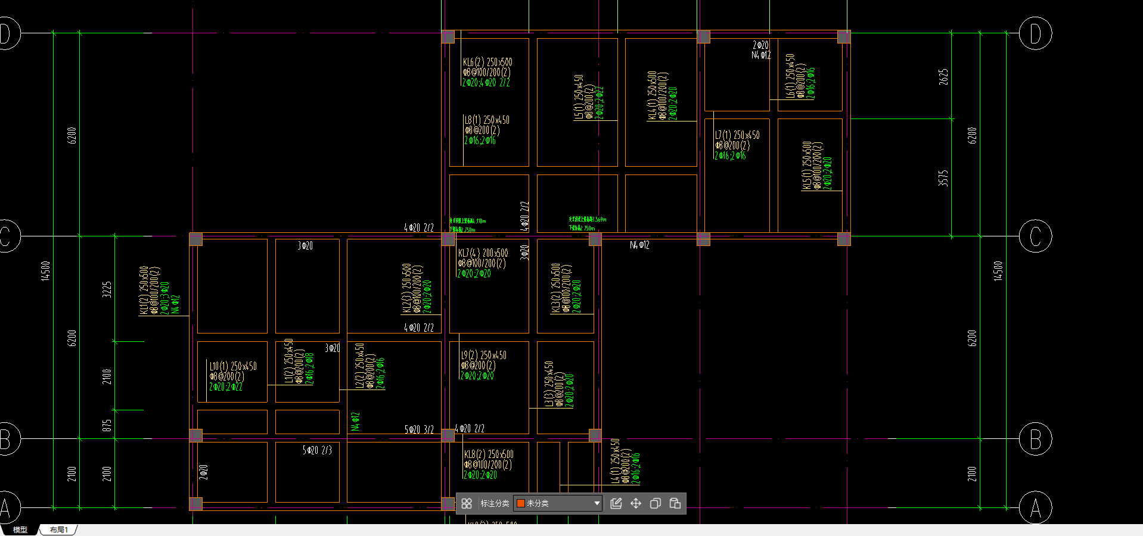Select the move annotation arrows icon
The height and width of the screenshot is (536, 1143).
(636, 503)
